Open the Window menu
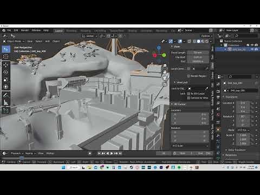 (36, 30)
